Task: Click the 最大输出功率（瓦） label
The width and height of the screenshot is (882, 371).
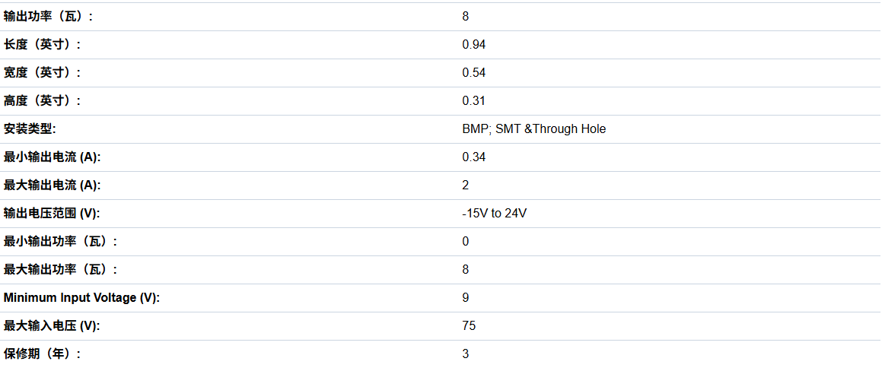Action: tap(61, 269)
